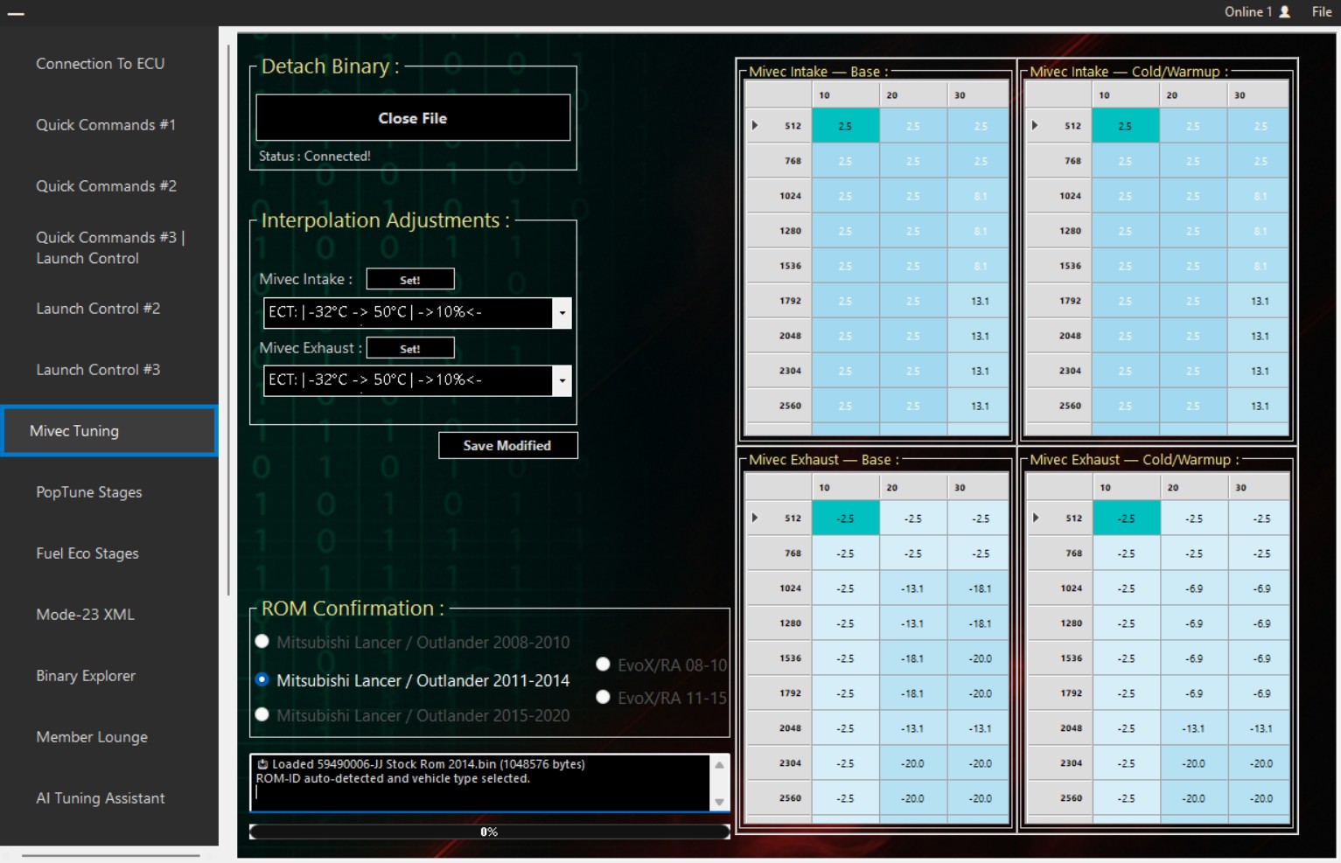Click the Save Modified button
The height and width of the screenshot is (863, 1341).
(507, 445)
